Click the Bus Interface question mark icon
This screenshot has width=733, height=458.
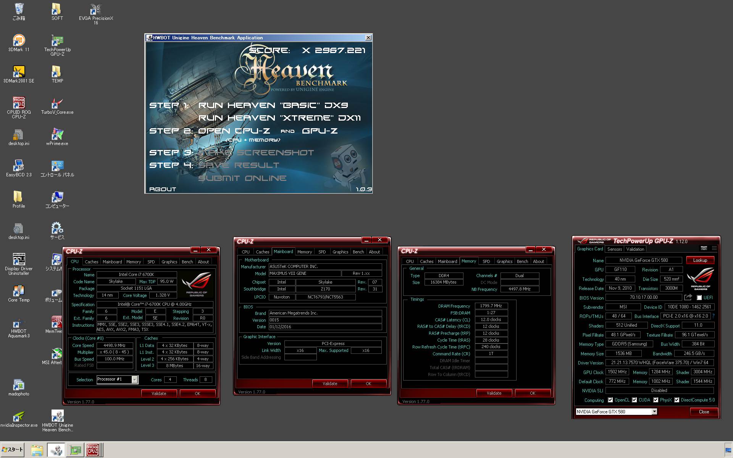[713, 316]
